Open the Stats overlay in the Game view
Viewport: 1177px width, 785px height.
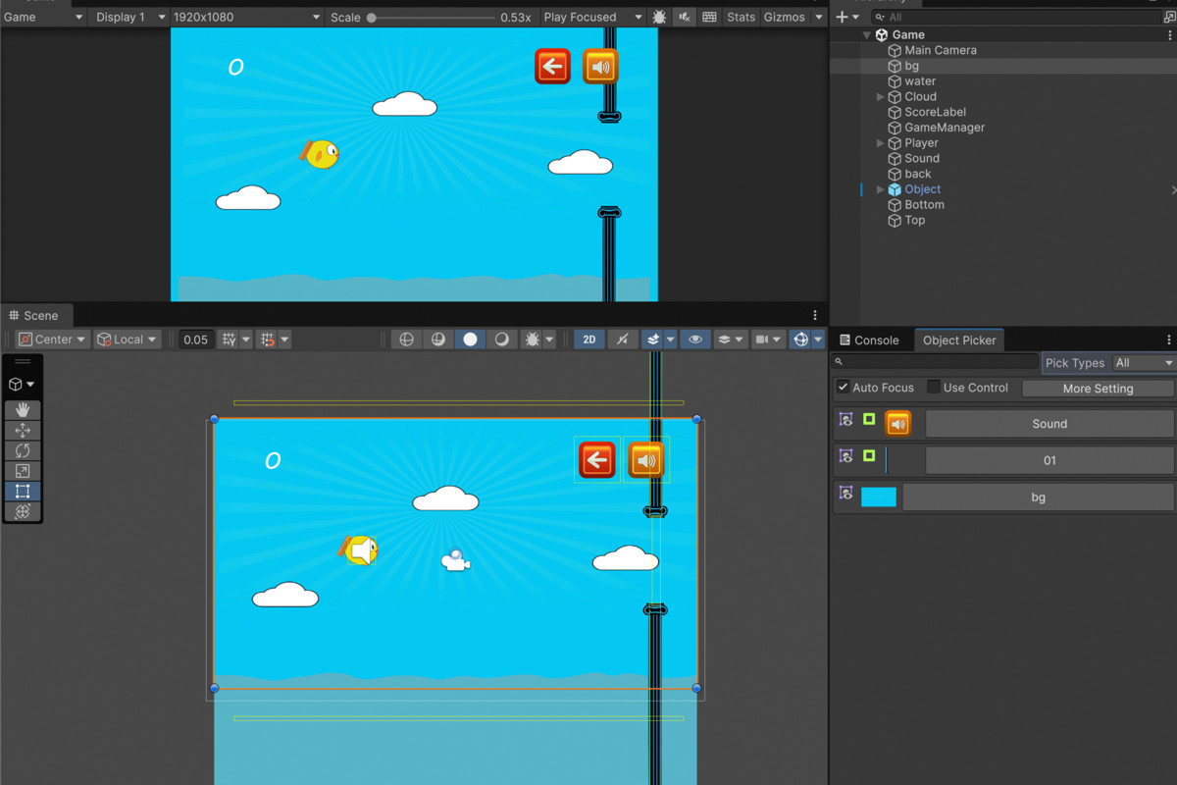coord(741,17)
